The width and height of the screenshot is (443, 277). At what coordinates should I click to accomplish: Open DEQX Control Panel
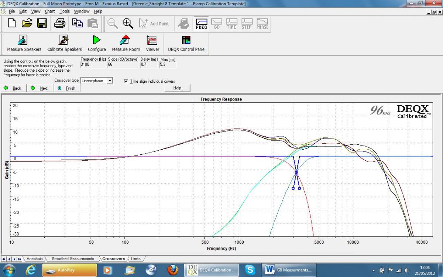coord(186,44)
